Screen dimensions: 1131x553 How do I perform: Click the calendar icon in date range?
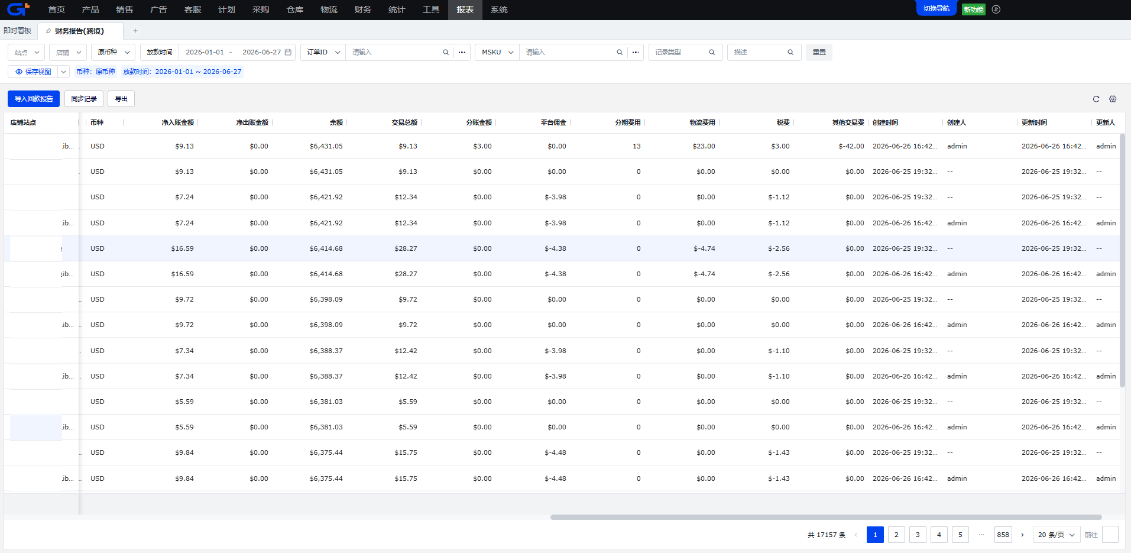click(x=288, y=52)
